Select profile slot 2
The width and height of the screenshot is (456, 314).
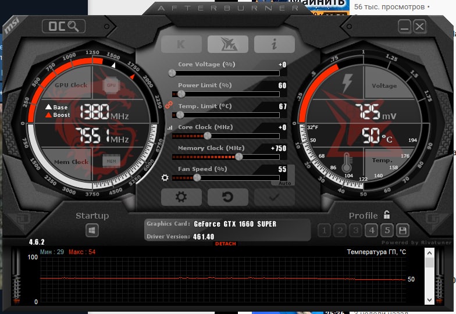point(340,230)
